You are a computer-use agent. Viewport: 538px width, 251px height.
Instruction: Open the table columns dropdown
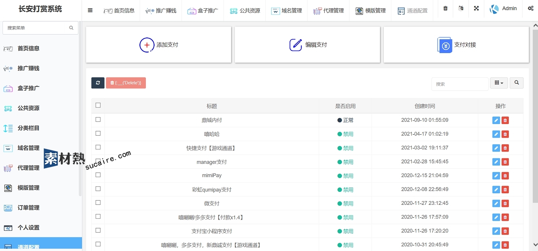click(x=499, y=83)
